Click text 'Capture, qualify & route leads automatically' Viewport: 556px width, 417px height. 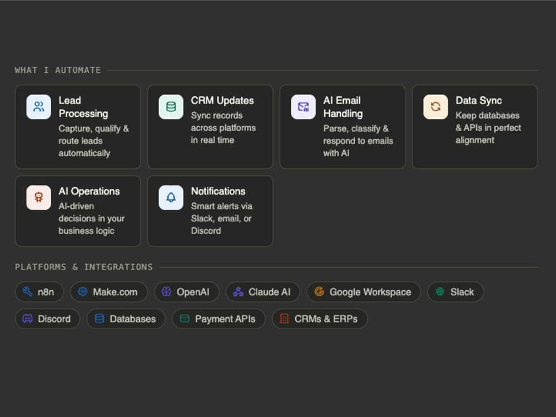click(93, 141)
